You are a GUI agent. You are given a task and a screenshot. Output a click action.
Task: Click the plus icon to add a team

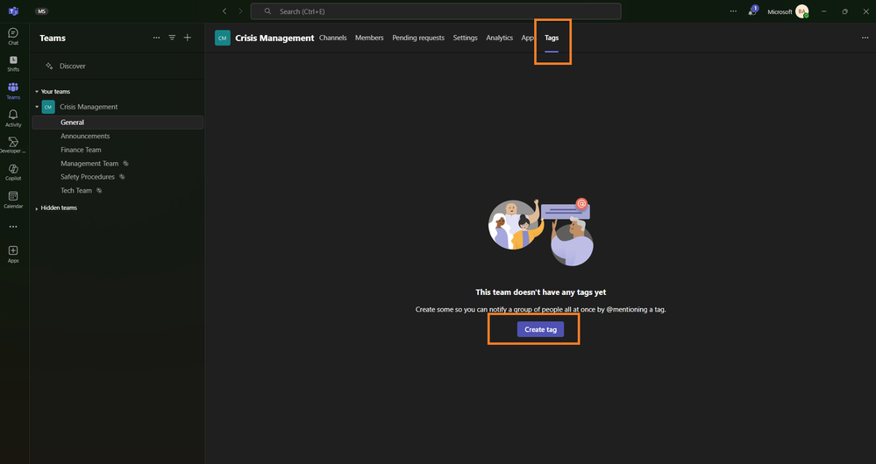coord(188,38)
